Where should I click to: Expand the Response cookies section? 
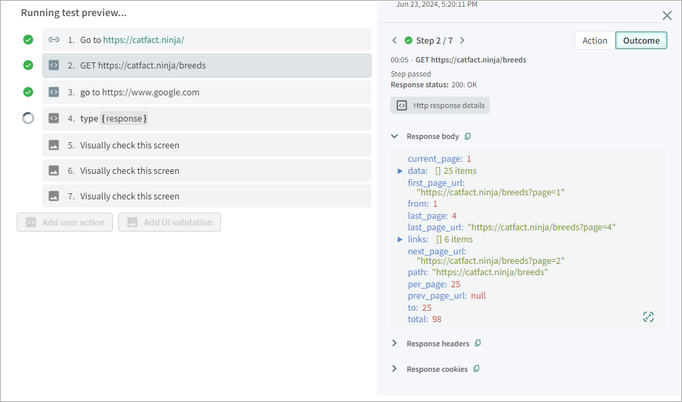coord(394,369)
